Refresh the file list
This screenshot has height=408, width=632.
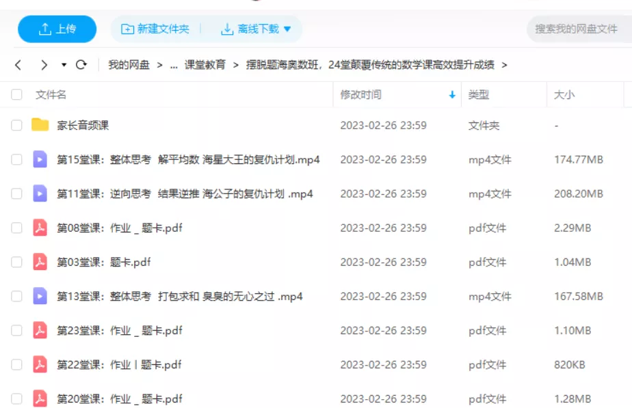[x=81, y=65]
